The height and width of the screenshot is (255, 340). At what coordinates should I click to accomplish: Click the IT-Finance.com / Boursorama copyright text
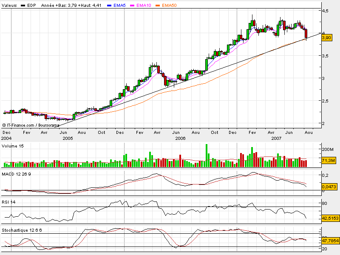click(x=31, y=125)
